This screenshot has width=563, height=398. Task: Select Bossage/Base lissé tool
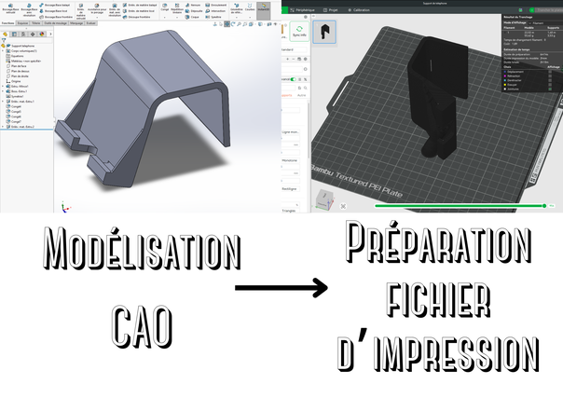pyautogui.click(x=53, y=11)
